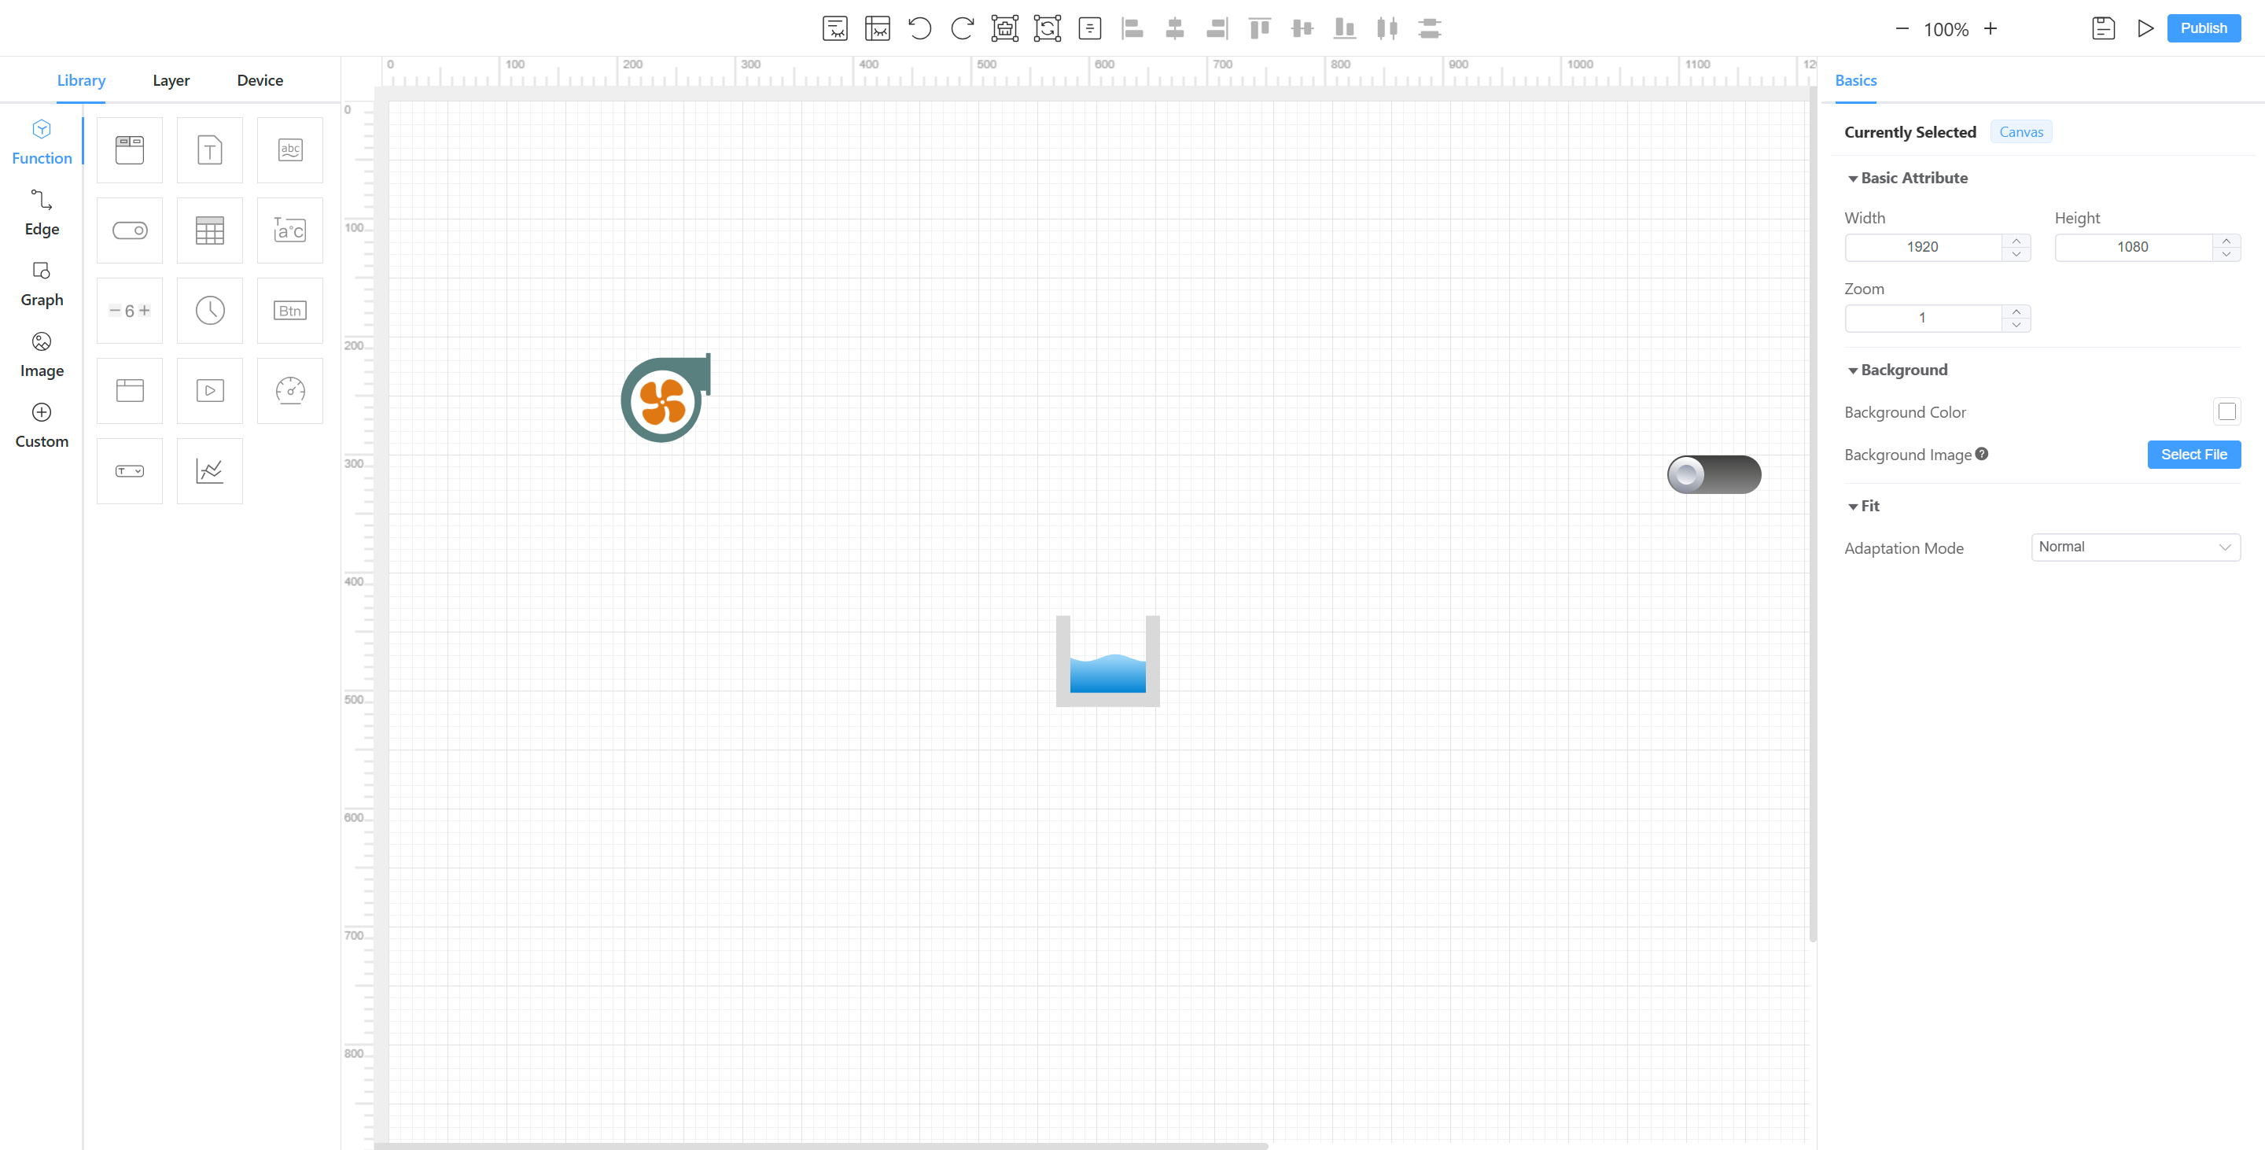2265x1150 pixels.
Task: Open the Adaptation Mode dropdown
Action: 2135,547
